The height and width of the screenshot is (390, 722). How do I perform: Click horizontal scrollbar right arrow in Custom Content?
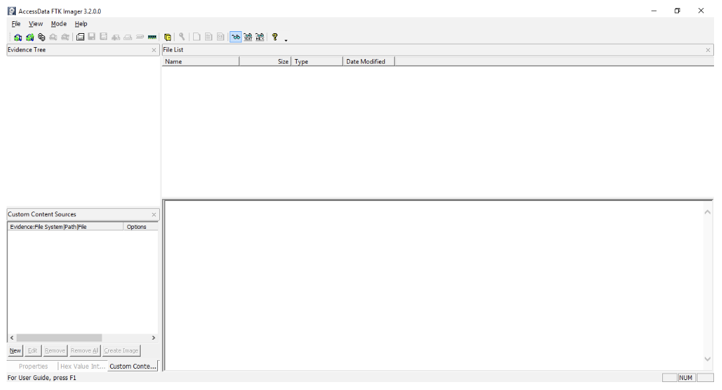coord(153,338)
